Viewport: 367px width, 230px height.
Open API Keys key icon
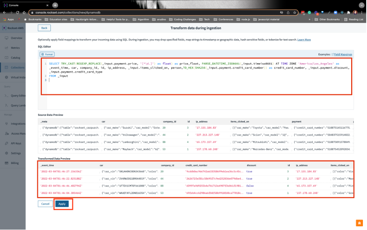7,144
